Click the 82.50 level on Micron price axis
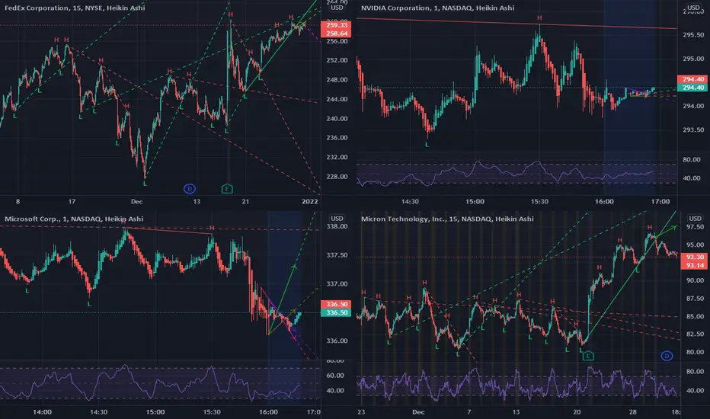 695,334
